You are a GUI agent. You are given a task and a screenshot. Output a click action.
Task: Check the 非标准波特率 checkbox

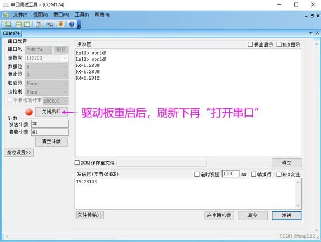tap(10, 100)
